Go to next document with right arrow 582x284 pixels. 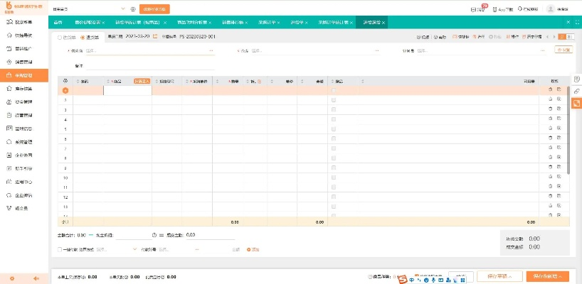point(554,37)
